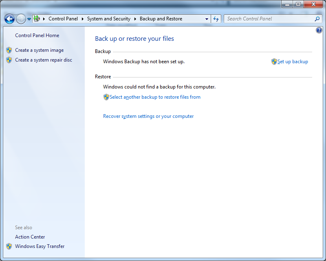Viewport: 326px width, 261px height.
Task: Select another backup to restore files from
Action: [155, 97]
